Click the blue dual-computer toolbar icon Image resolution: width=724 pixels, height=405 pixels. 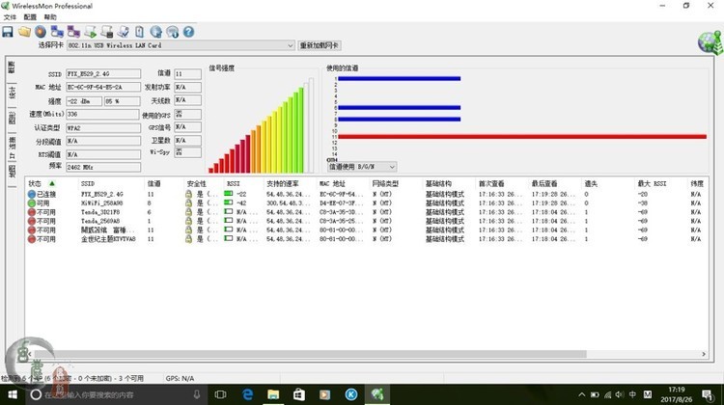(57, 32)
